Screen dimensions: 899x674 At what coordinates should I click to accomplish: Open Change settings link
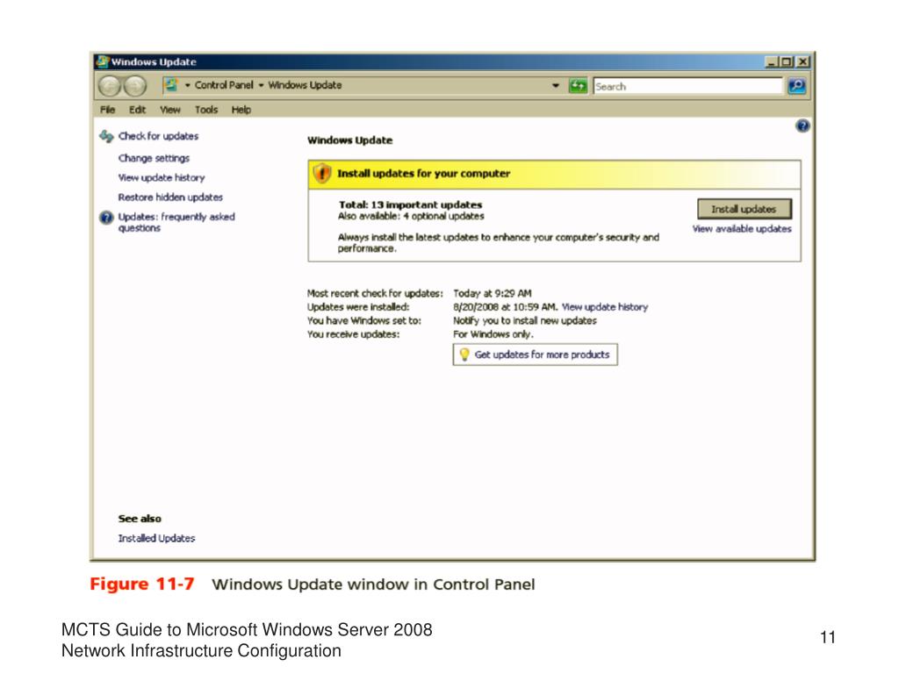(154, 158)
